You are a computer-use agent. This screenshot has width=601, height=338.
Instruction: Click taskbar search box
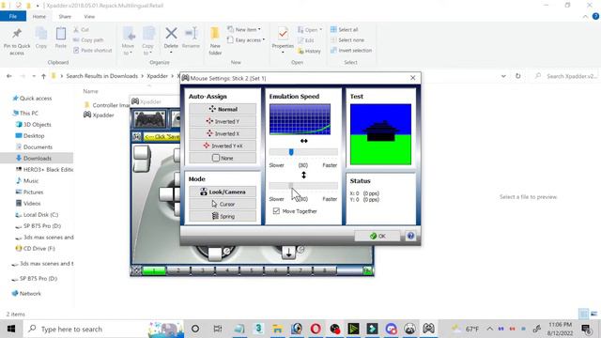pos(103,329)
